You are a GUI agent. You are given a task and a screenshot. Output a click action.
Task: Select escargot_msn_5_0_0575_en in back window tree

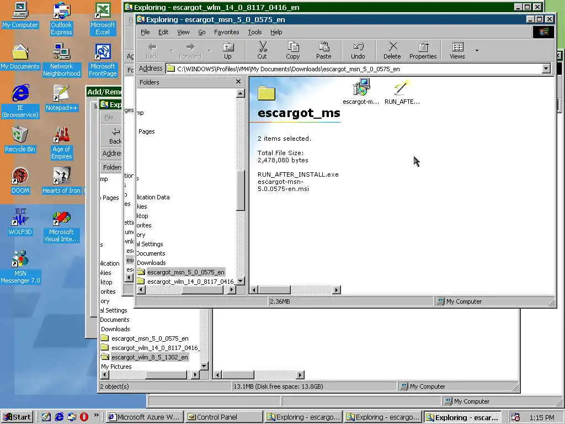tap(150, 338)
